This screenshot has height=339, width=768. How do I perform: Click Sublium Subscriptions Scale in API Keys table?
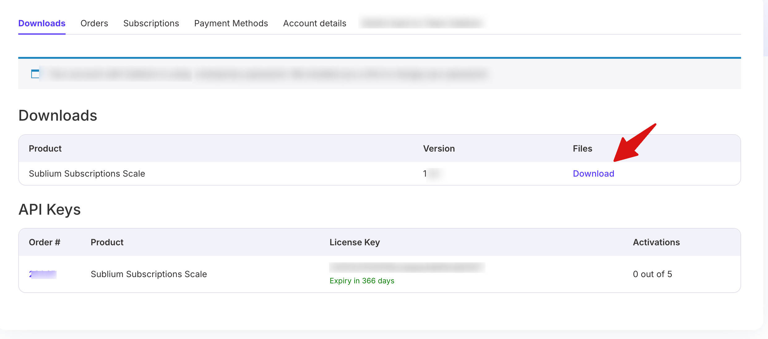pyautogui.click(x=149, y=274)
